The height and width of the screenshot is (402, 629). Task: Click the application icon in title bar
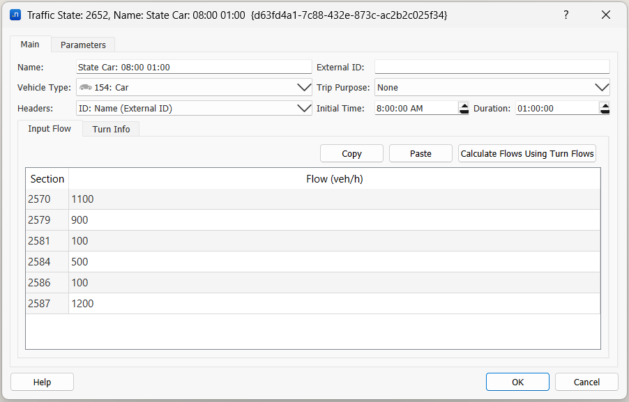[15, 15]
